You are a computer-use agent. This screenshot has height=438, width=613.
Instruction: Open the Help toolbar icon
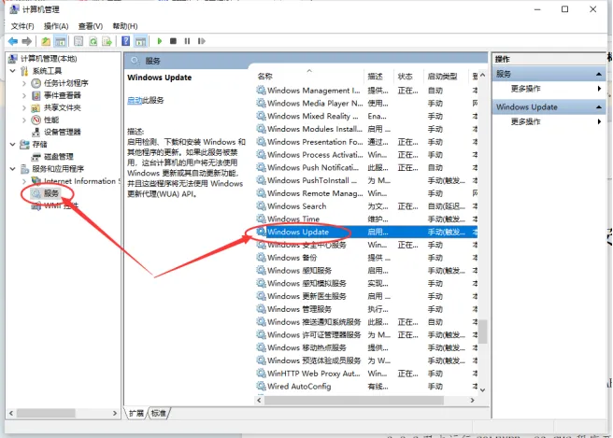126,41
